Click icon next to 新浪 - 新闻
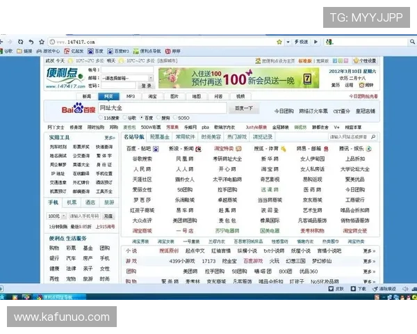 point(198,149)
